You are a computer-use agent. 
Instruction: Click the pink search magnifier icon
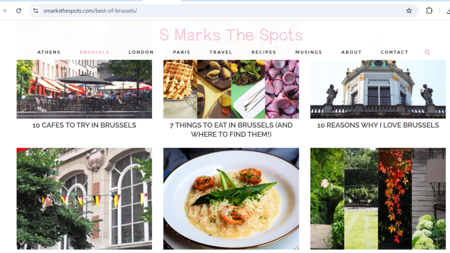click(x=427, y=52)
